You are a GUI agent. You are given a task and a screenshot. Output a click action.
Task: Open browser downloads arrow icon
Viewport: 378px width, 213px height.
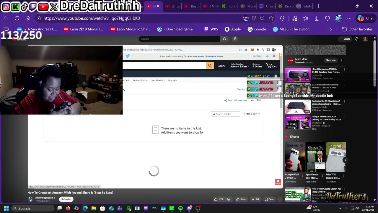(317, 18)
